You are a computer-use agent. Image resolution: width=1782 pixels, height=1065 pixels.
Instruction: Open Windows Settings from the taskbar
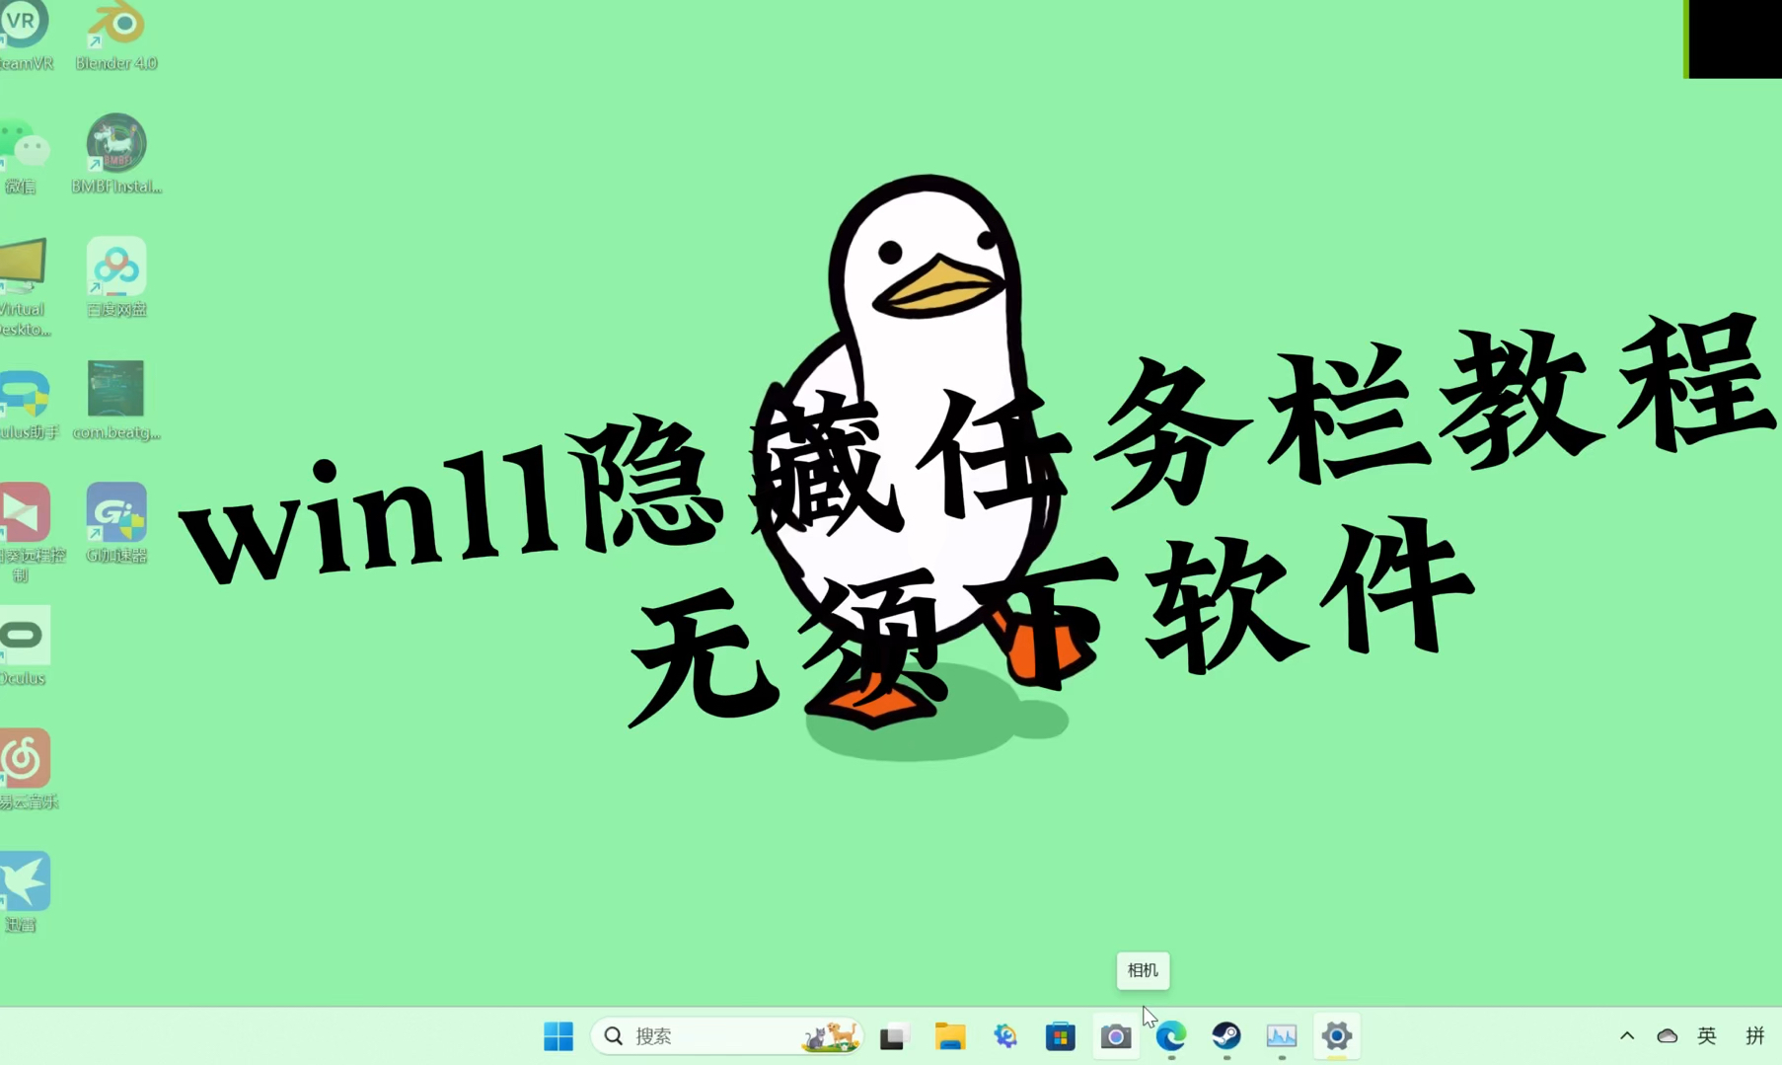(1336, 1036)
